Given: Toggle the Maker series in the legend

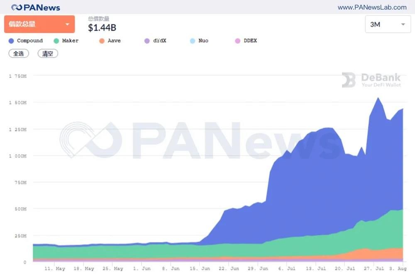Looking at the screenshot, I should 66,41.
